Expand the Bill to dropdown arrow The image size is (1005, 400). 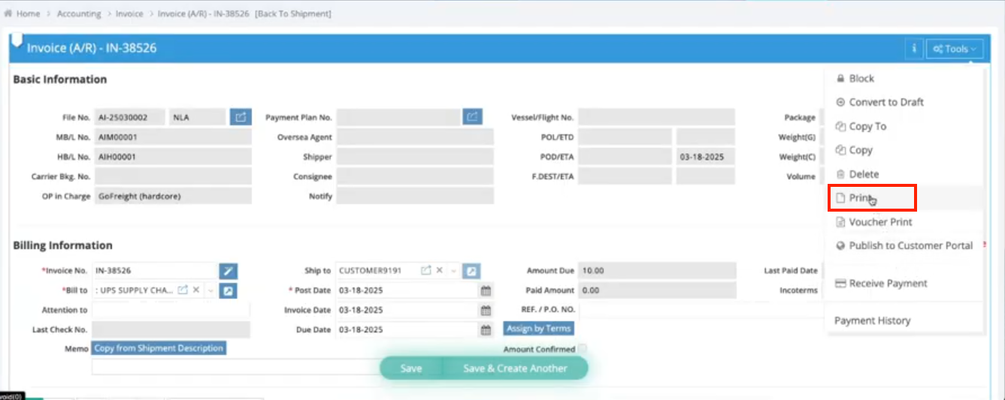(210, 290)
